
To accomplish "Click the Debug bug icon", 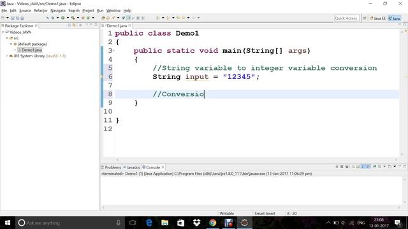I will coord(53,18).
